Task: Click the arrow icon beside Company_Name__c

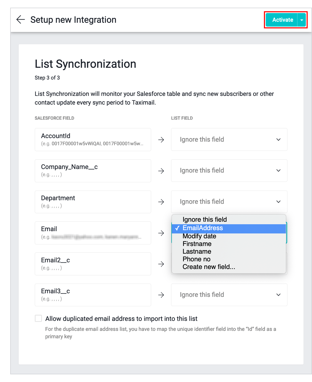Action: tap(161, 171)
